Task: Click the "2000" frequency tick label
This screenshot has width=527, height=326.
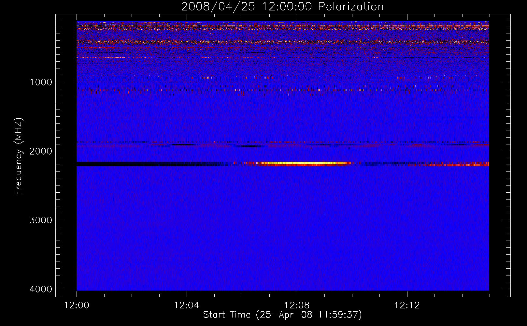Action: click(41, 151)
